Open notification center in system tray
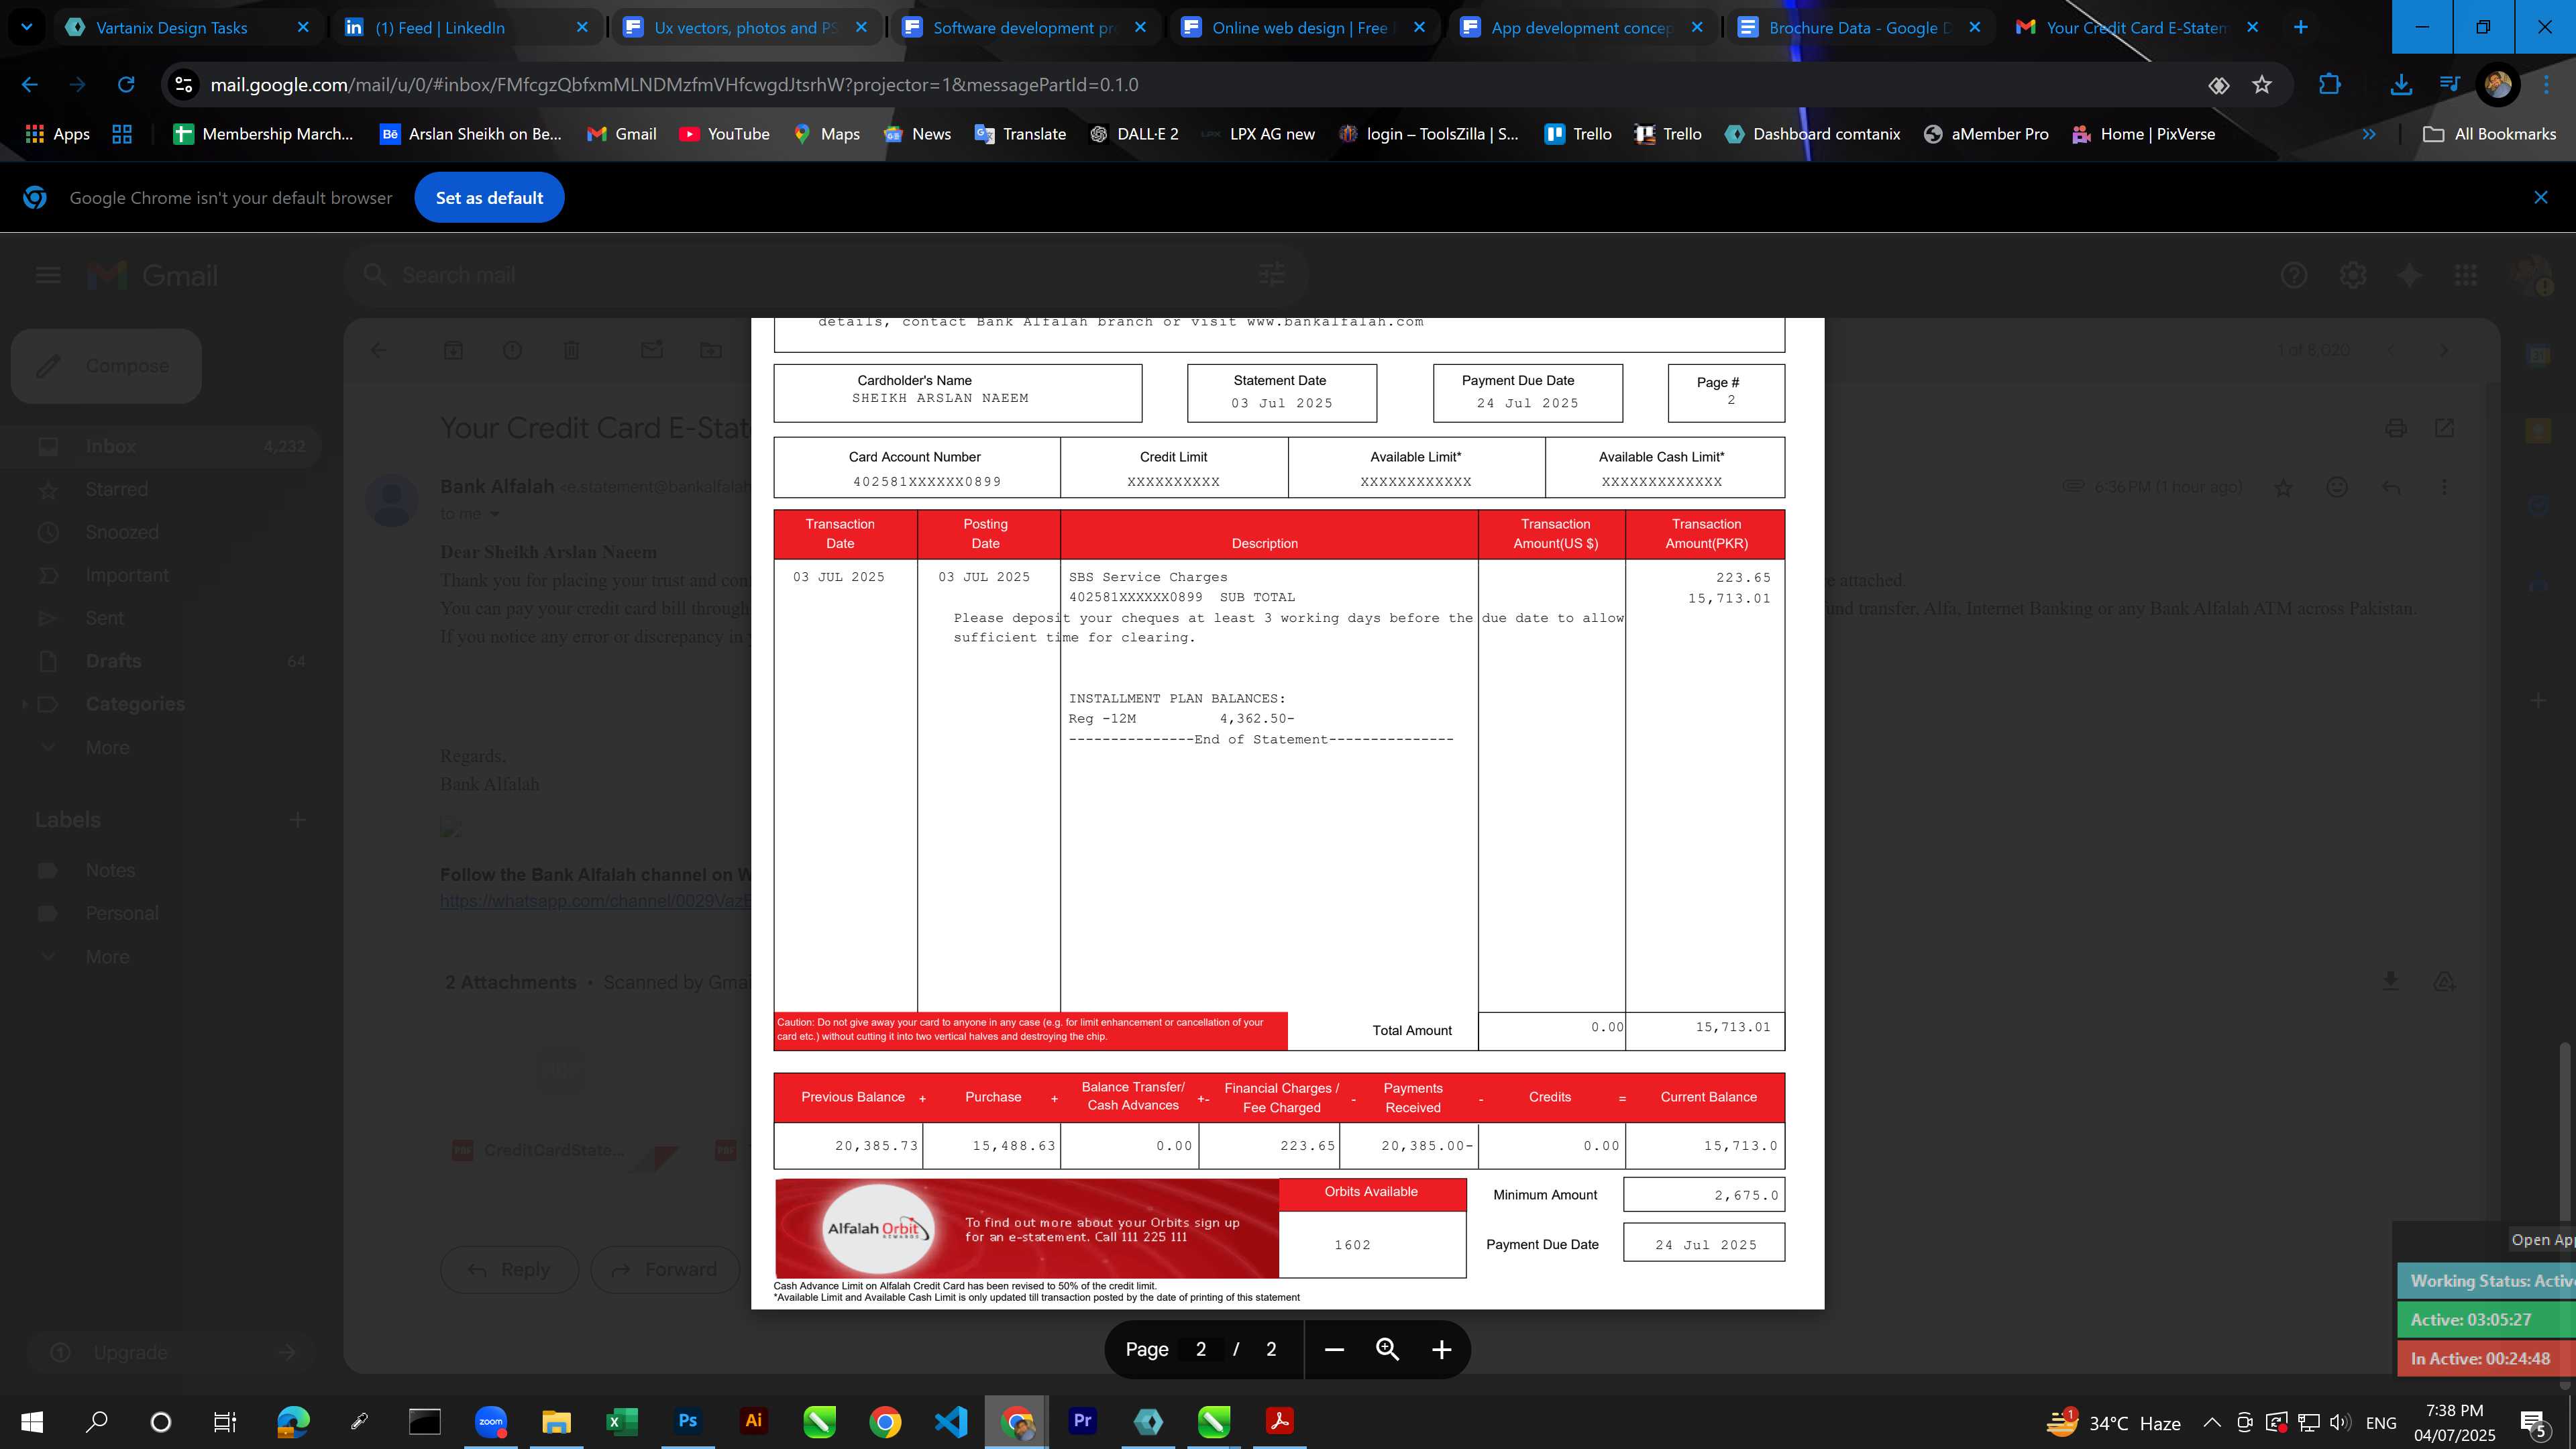Image resolution: width=2576 pixels, height=1449 pixels. click(2534, 1422)
